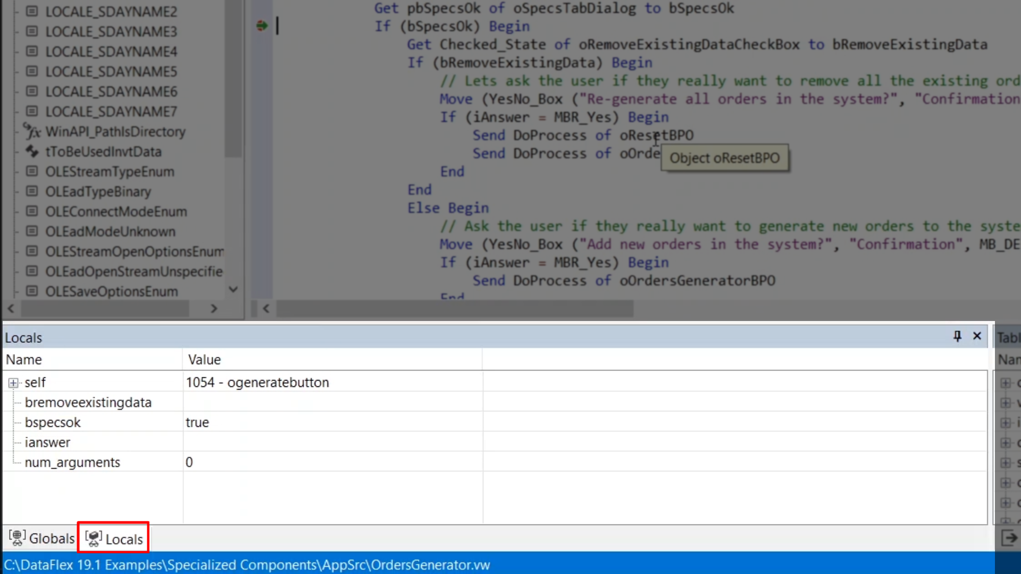1021x574 pixels.
Task: Expand the first tree node in right panel
Action: [1006, 383]
